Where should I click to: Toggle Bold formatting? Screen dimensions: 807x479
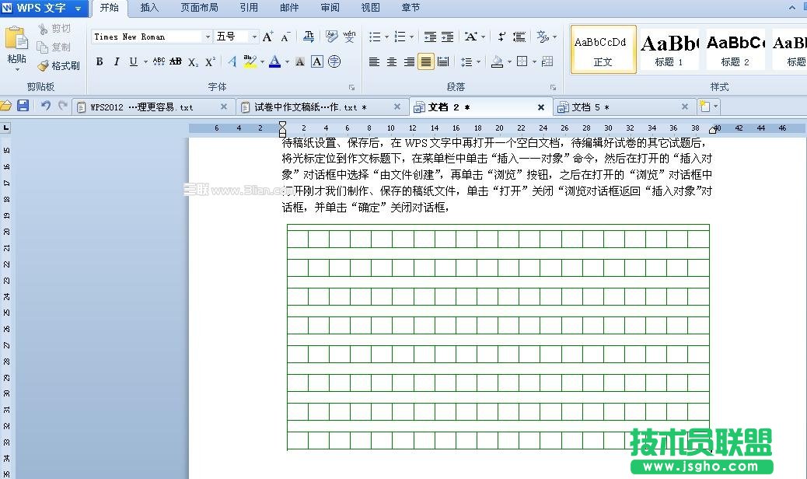(100, 61)
